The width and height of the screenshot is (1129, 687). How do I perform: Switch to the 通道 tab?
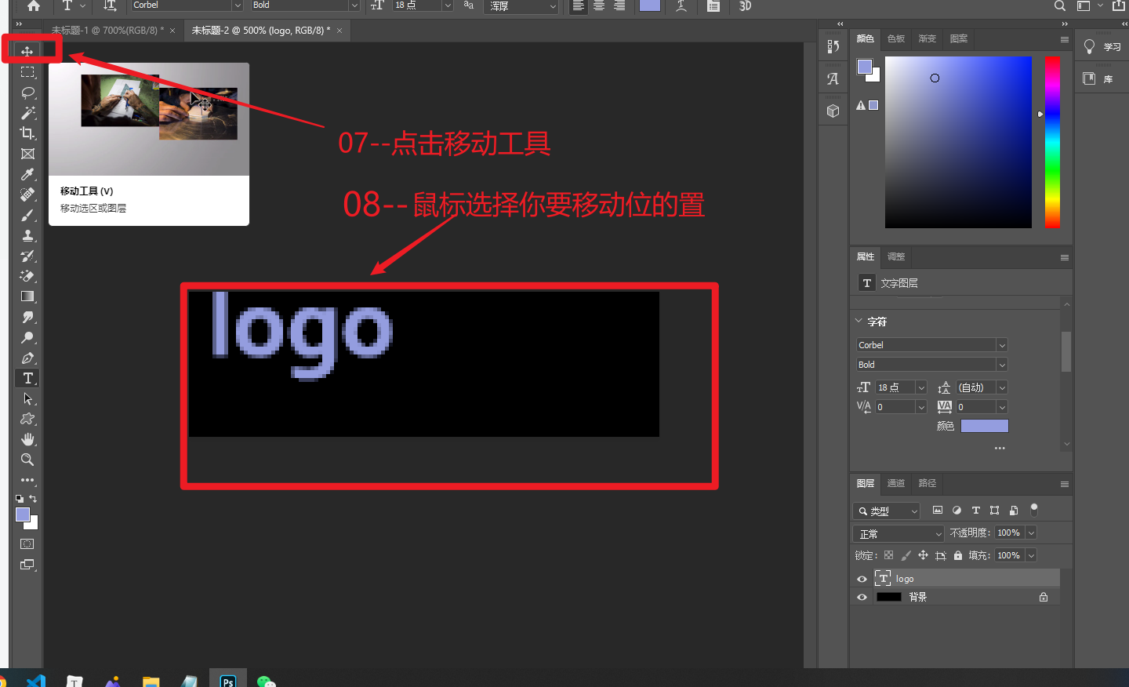click(896, 483)
